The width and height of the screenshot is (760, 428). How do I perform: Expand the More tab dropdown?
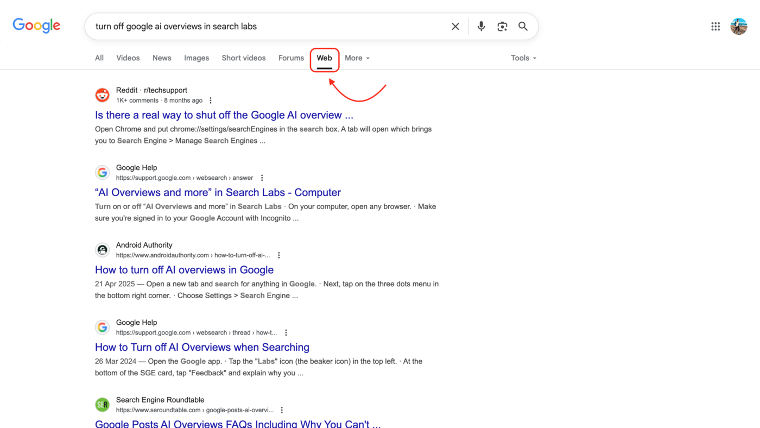pos(357,58)
